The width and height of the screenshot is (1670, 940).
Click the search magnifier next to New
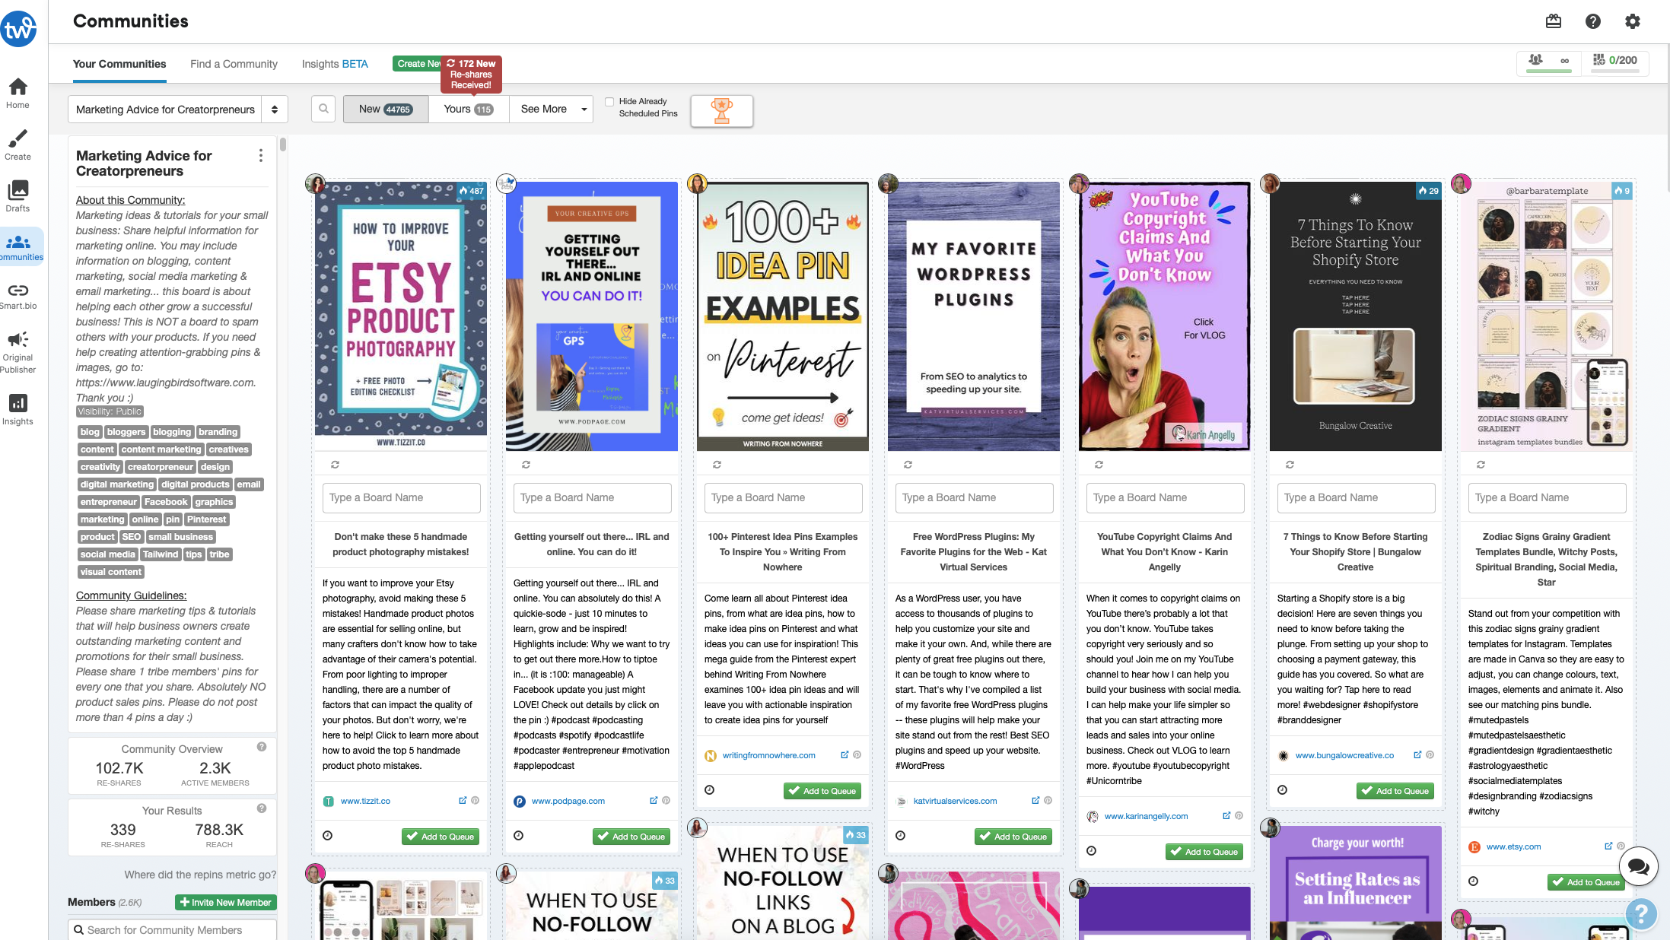coord(323,109)
